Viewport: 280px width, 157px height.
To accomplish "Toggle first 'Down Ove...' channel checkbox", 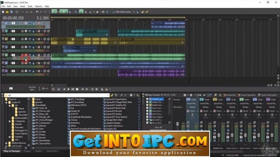I will [147, 108].
